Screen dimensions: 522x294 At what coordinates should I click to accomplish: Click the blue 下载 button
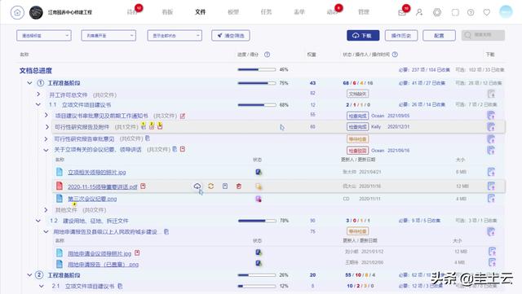(x=363, y=35)
